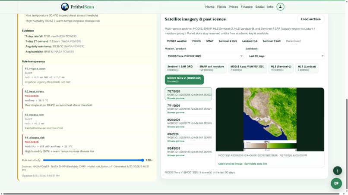This screenshot has height=195, width=348.
Task: Click the horizontal scrollbar at page bottom
Action: pyautogui.click(x=171, y=194)
